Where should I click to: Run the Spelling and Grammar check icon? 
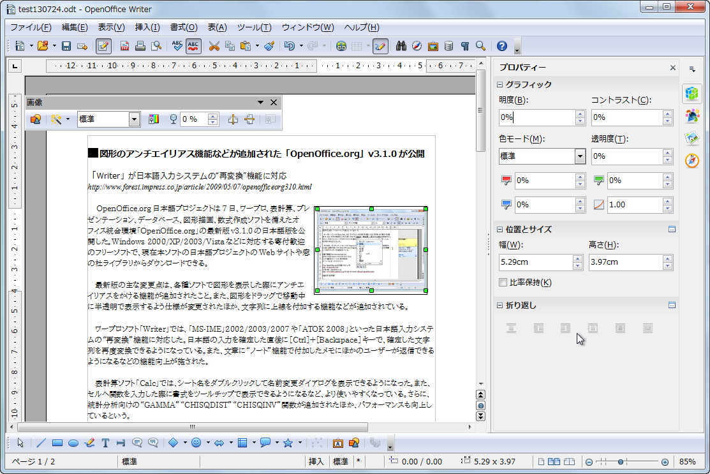(x=177, y=46)
